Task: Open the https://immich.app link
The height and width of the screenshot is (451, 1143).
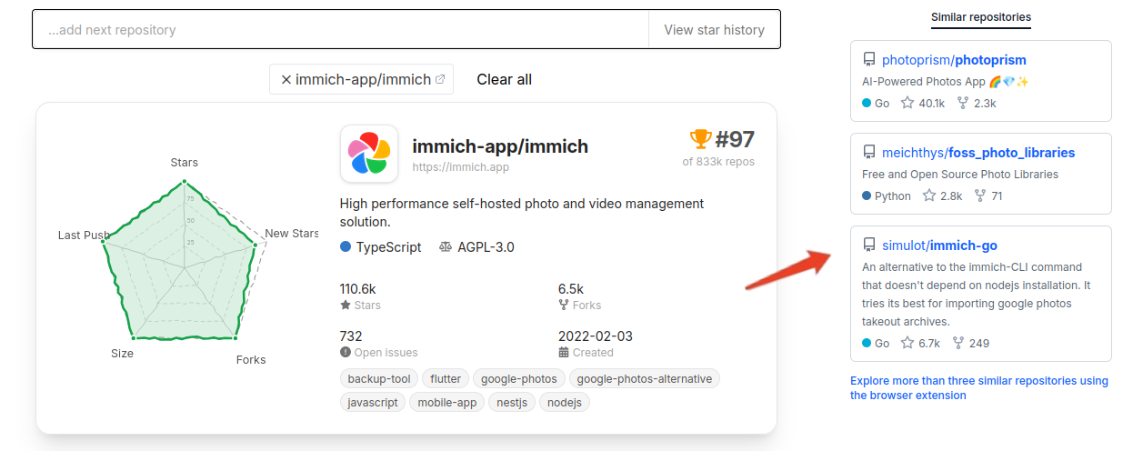Action: point(460,167)
